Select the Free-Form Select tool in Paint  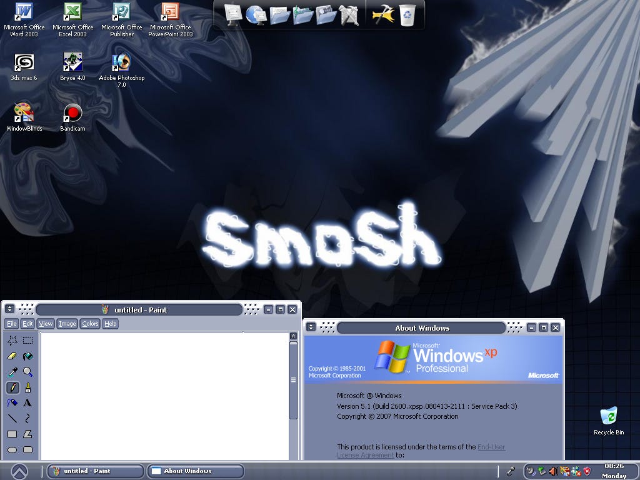click(x=12, y=341)
